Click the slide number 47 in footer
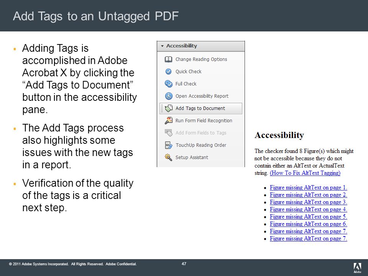Viewport: 368px width, 276px height. coord(184,264)
